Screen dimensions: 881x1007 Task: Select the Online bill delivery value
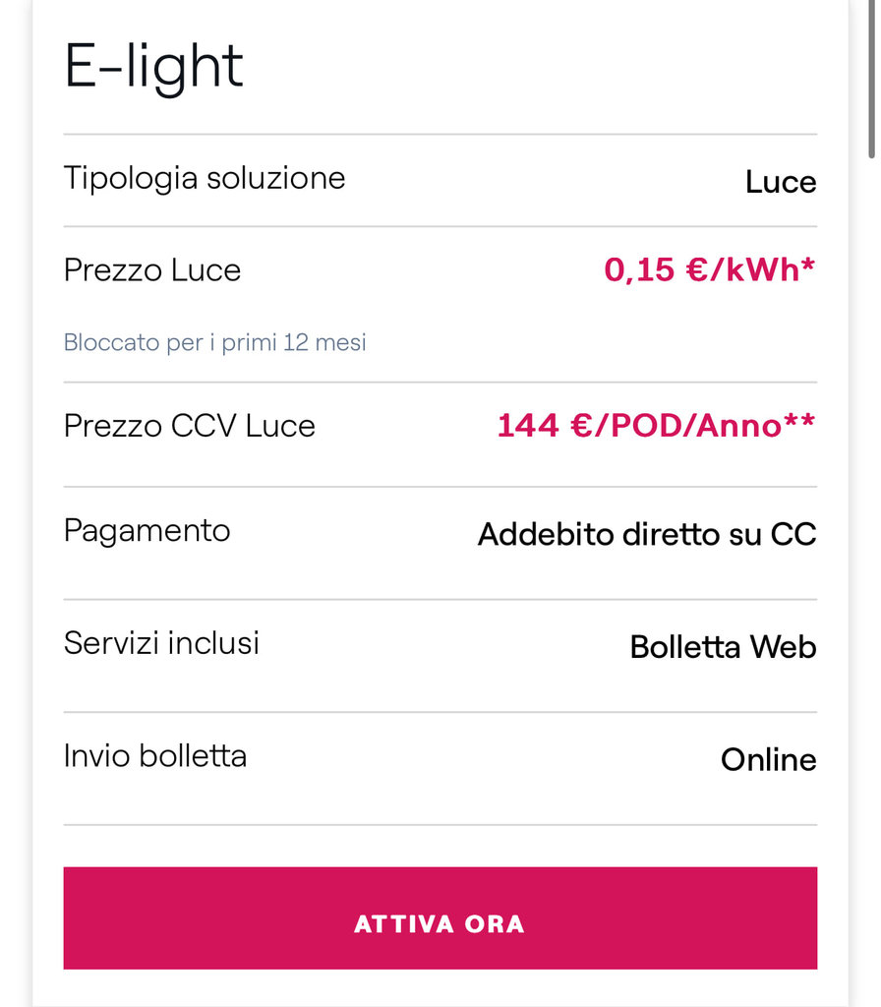[769, 760]
